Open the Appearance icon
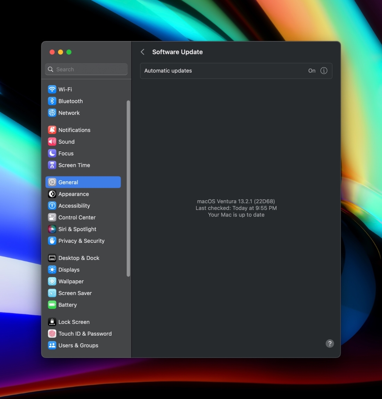This screenshot has height=399, width=382. click(52, 194)
